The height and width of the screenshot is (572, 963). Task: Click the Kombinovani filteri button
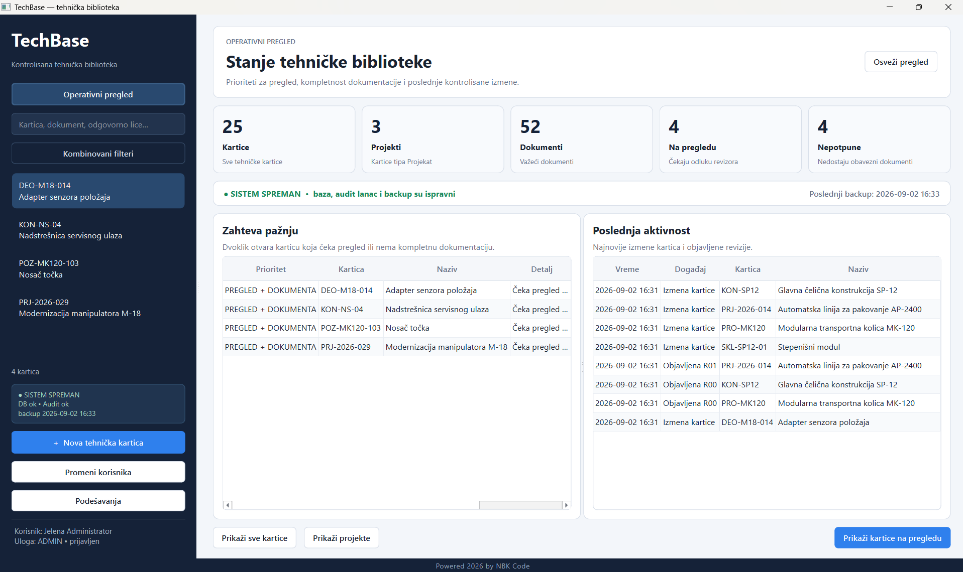tap(98, 154)
